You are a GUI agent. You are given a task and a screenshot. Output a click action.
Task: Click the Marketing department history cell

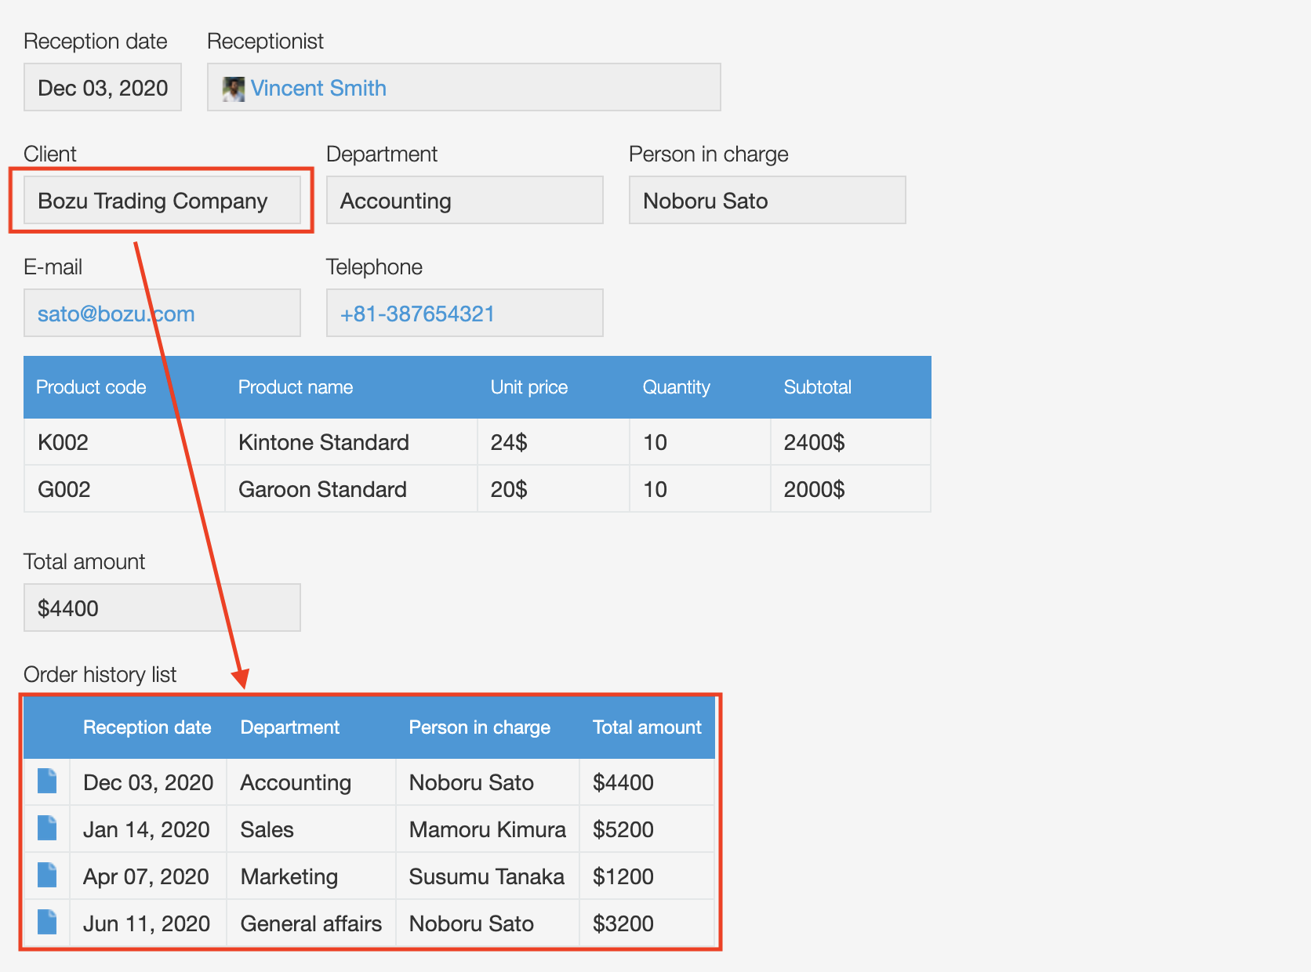(x=289, y=876)
